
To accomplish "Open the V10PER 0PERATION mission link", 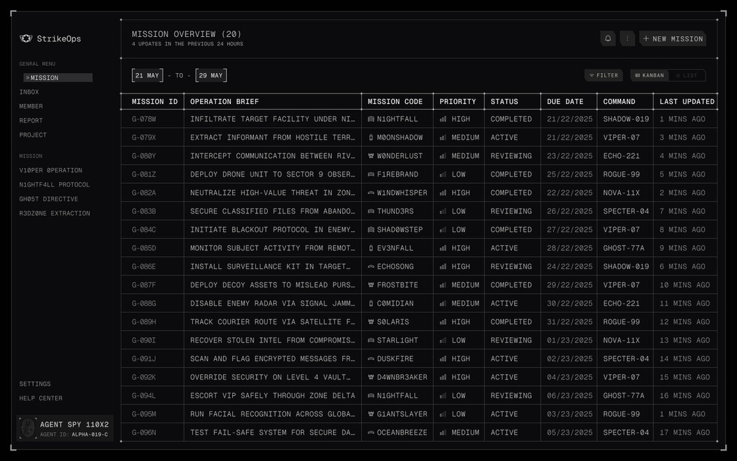I will (51, 171).
